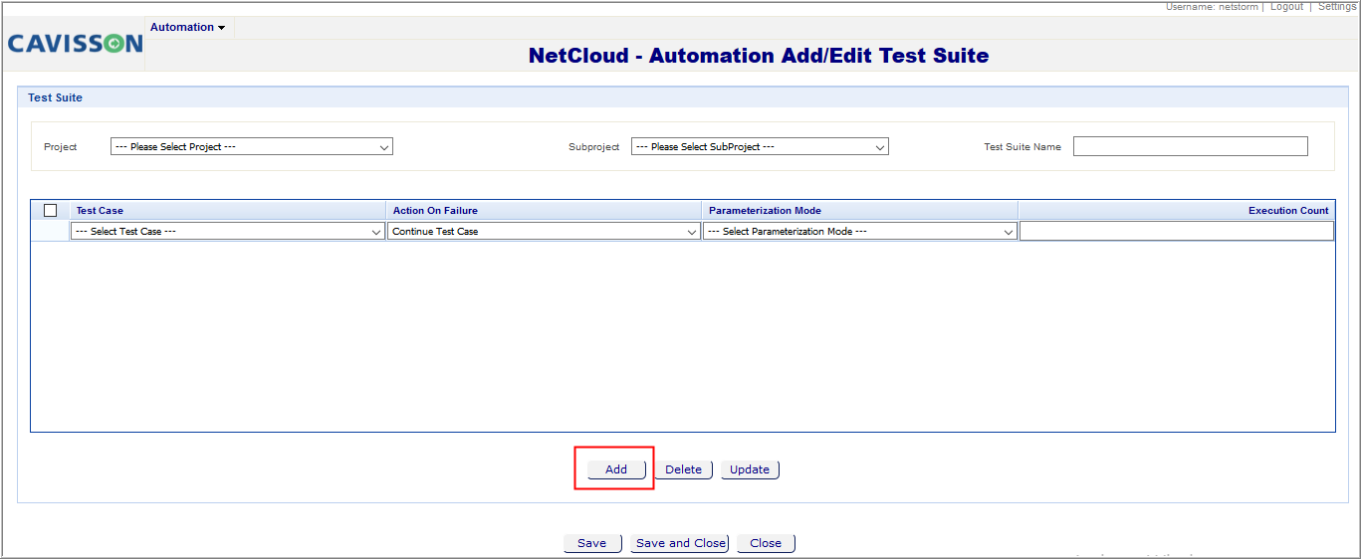Viewport: 1361px width, 559px height.
Task: Click the Cavisson logo
Action: tap(75, 44)
